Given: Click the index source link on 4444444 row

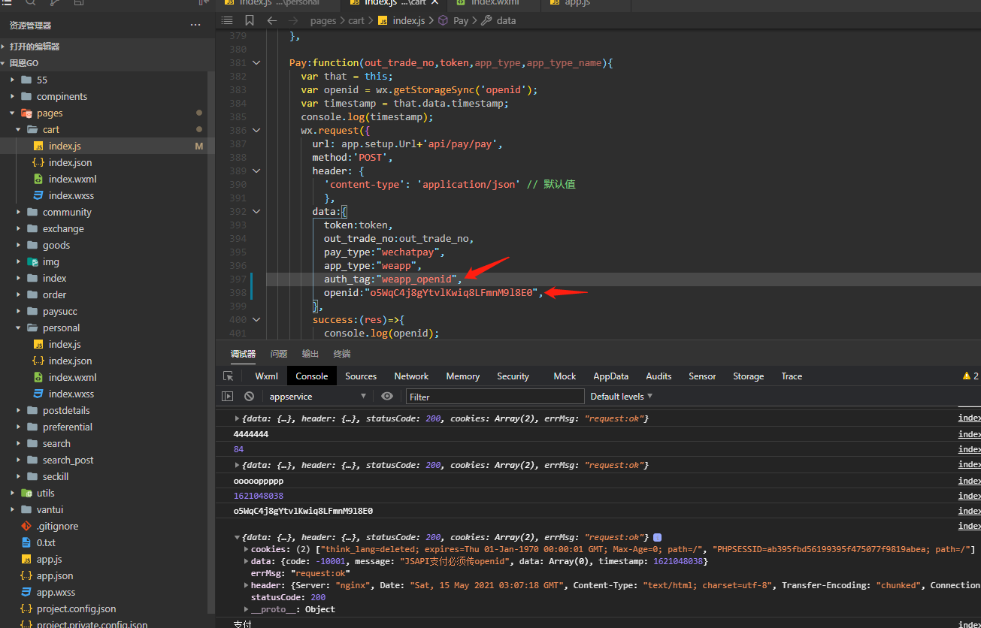Looking at the screenshot, I should [969, 434].
